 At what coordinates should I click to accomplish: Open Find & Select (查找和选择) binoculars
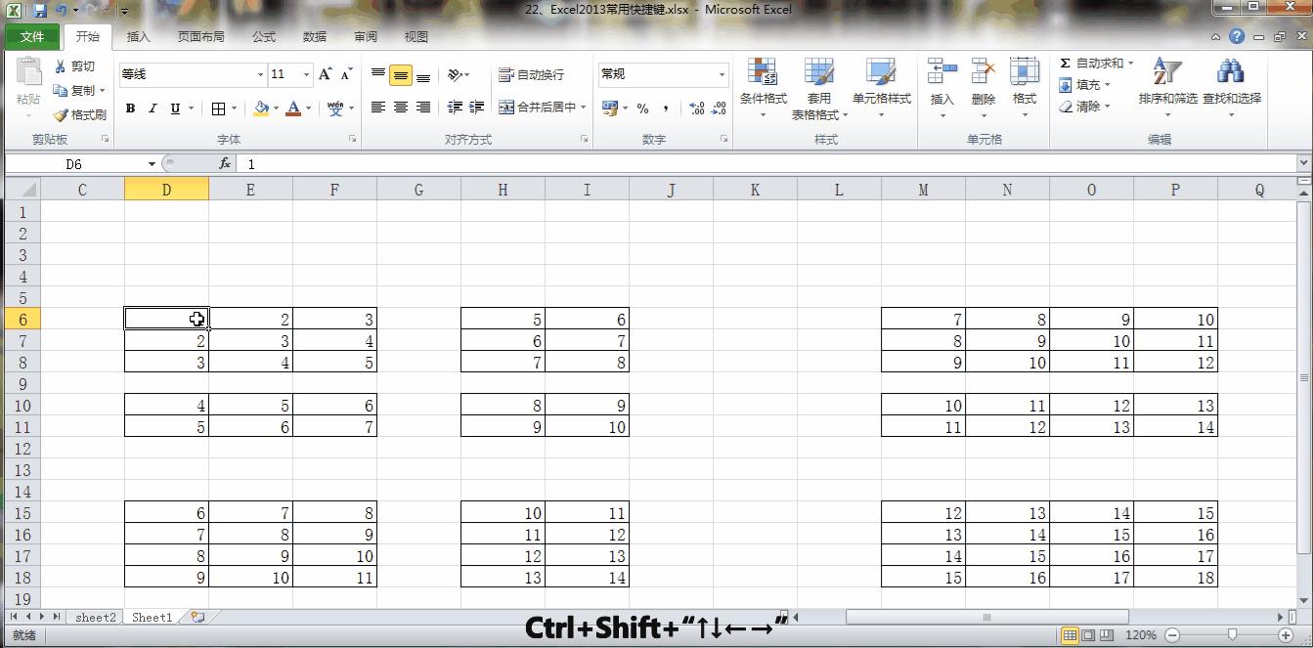[x=1231, y=88]
